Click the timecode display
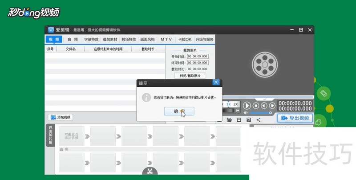Viewport: 356px width, 180px height. coord(295,106)
